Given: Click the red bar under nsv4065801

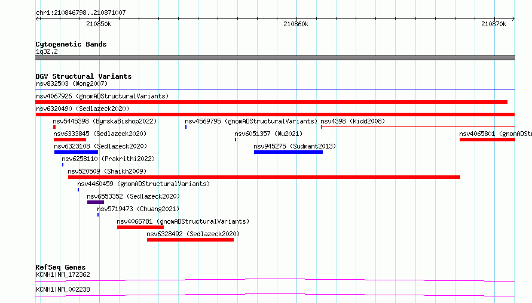Looking at the screenshot, I should [x=487, y=140].
